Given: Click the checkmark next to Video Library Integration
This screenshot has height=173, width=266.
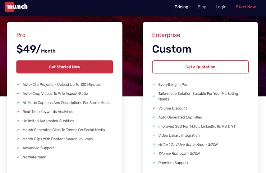Looking at the screenshot, I should click(154, 135).
